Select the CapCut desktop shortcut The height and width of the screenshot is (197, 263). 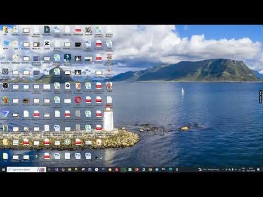pos(47,44)
